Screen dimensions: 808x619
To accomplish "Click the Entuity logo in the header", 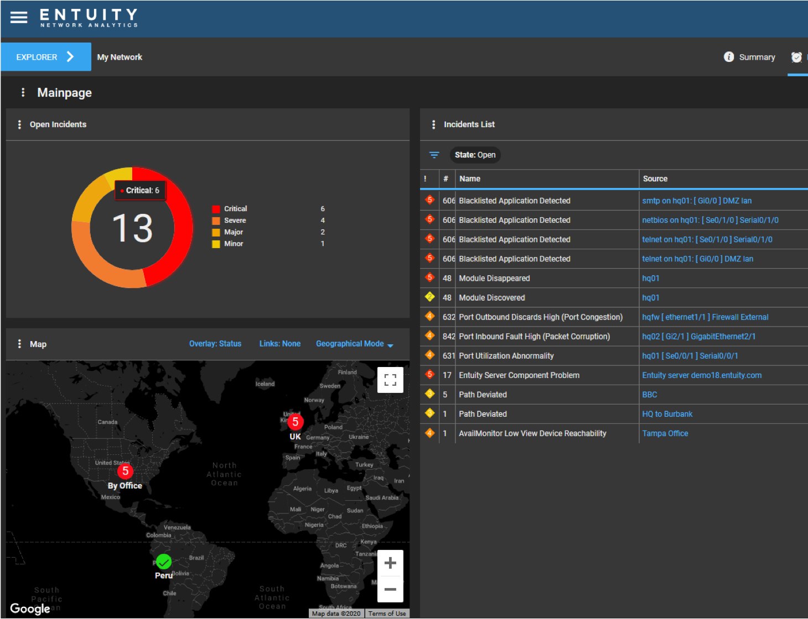I will pos(87,18).
